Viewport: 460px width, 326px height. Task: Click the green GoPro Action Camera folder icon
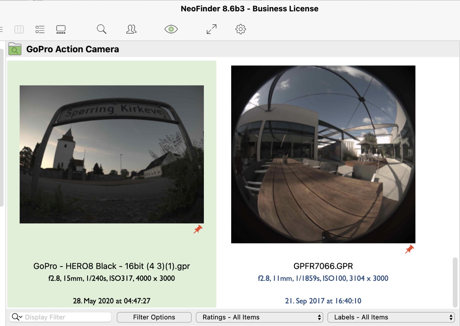pyautogui.click(x=14, y=49)
